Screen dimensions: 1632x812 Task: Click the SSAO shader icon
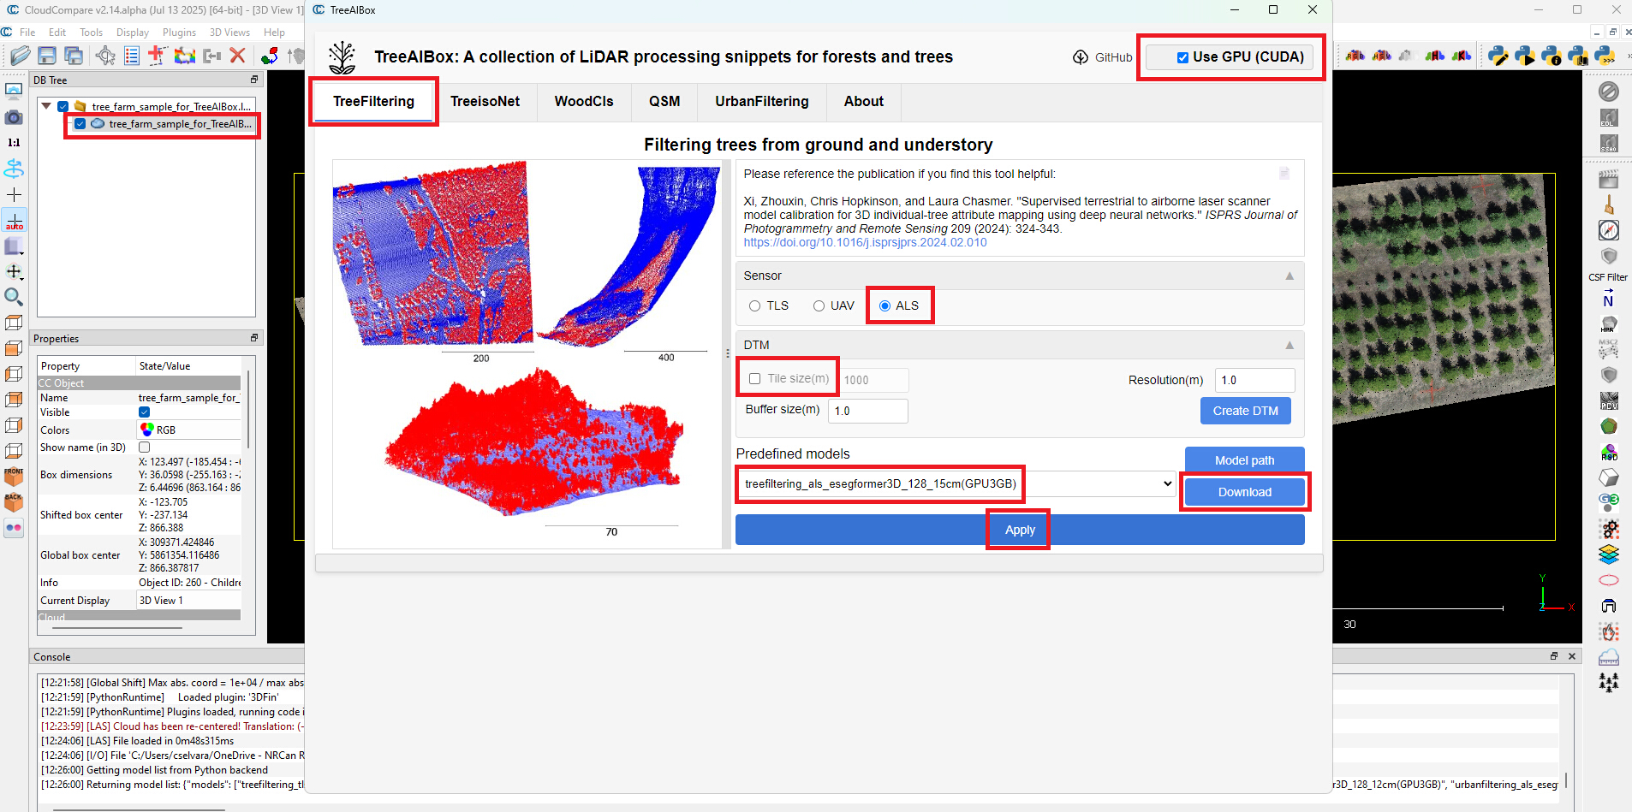[x=1609, y=143]
